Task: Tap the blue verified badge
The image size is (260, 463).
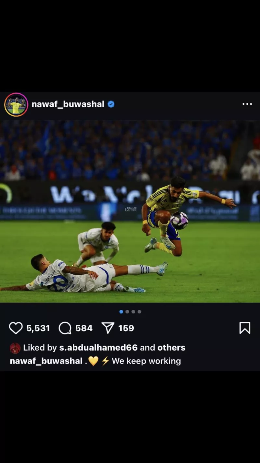Action: click(x=111, y=104)
